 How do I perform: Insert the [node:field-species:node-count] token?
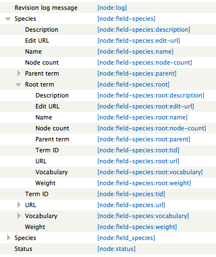tap(145, 62)
